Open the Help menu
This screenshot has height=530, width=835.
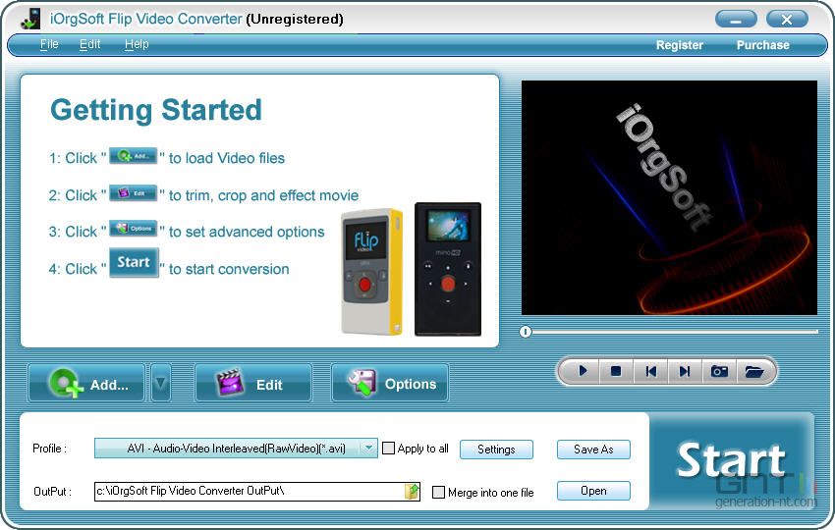click(137, 44)
